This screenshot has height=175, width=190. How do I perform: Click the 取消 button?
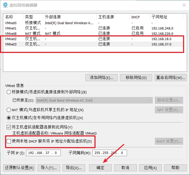125,168
